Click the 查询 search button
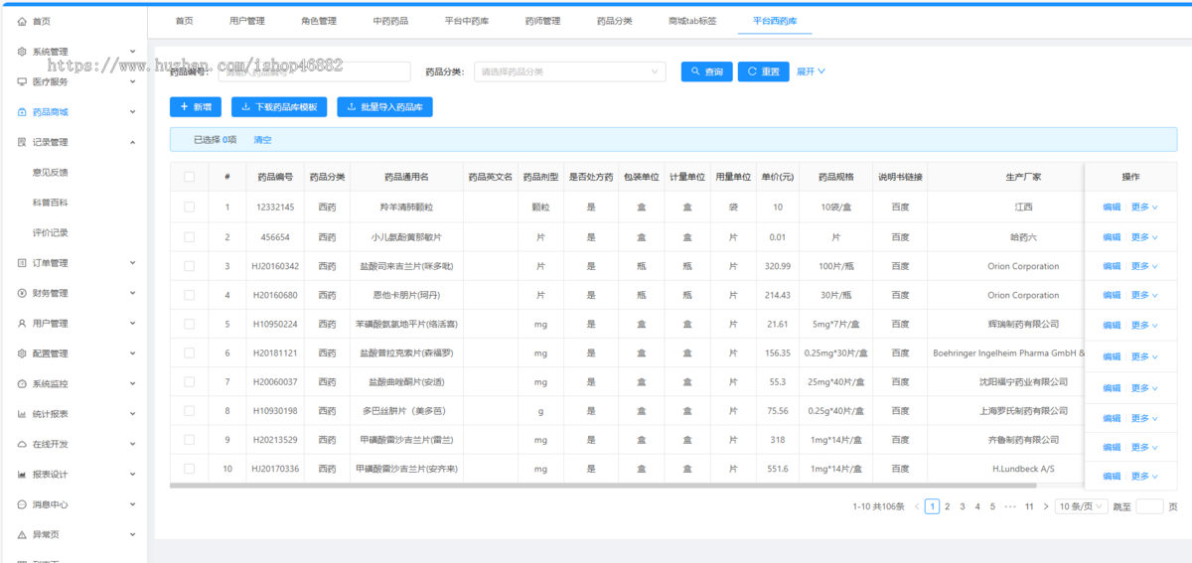This screenshot has width=1192, height=563. click(706, 71)
